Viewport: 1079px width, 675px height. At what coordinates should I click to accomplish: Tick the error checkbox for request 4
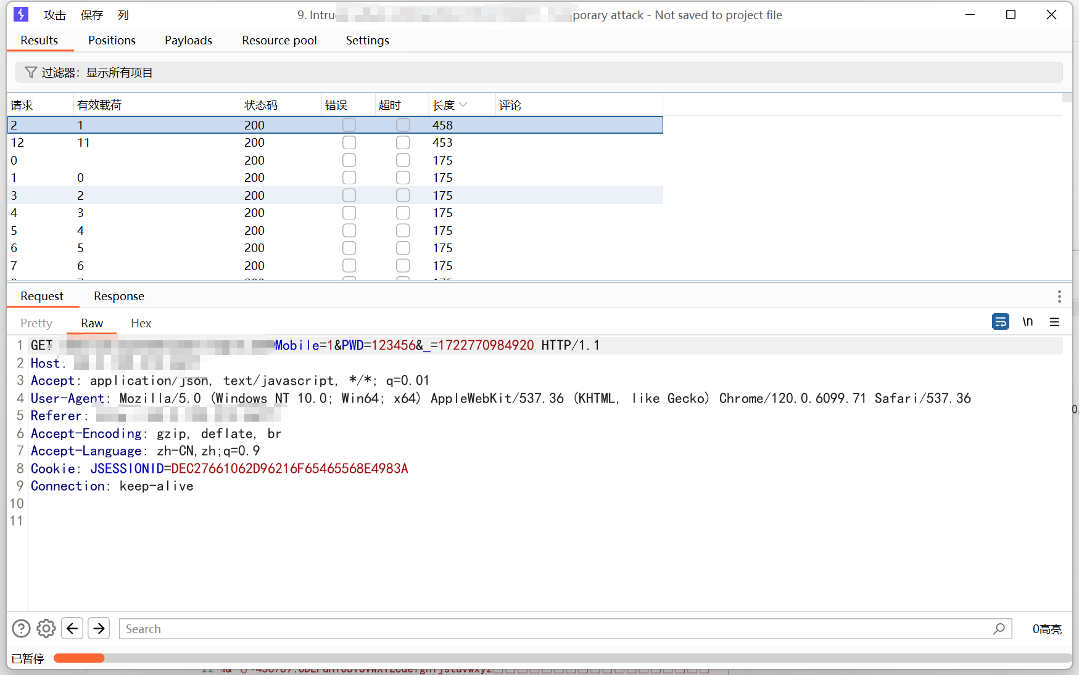click(x=349, y=213)
